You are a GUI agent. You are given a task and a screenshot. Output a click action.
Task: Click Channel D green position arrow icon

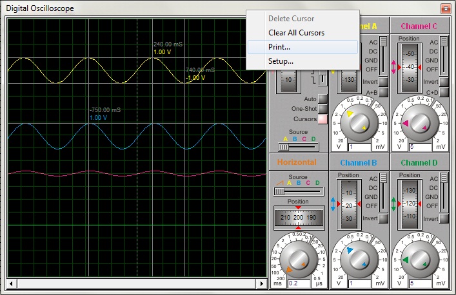tap(395, 204)
